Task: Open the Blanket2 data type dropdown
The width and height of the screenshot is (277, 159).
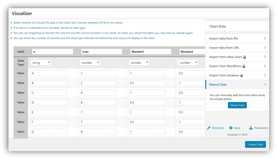Action: point(188,63)
